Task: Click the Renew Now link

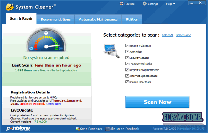Action: (53, 104)
